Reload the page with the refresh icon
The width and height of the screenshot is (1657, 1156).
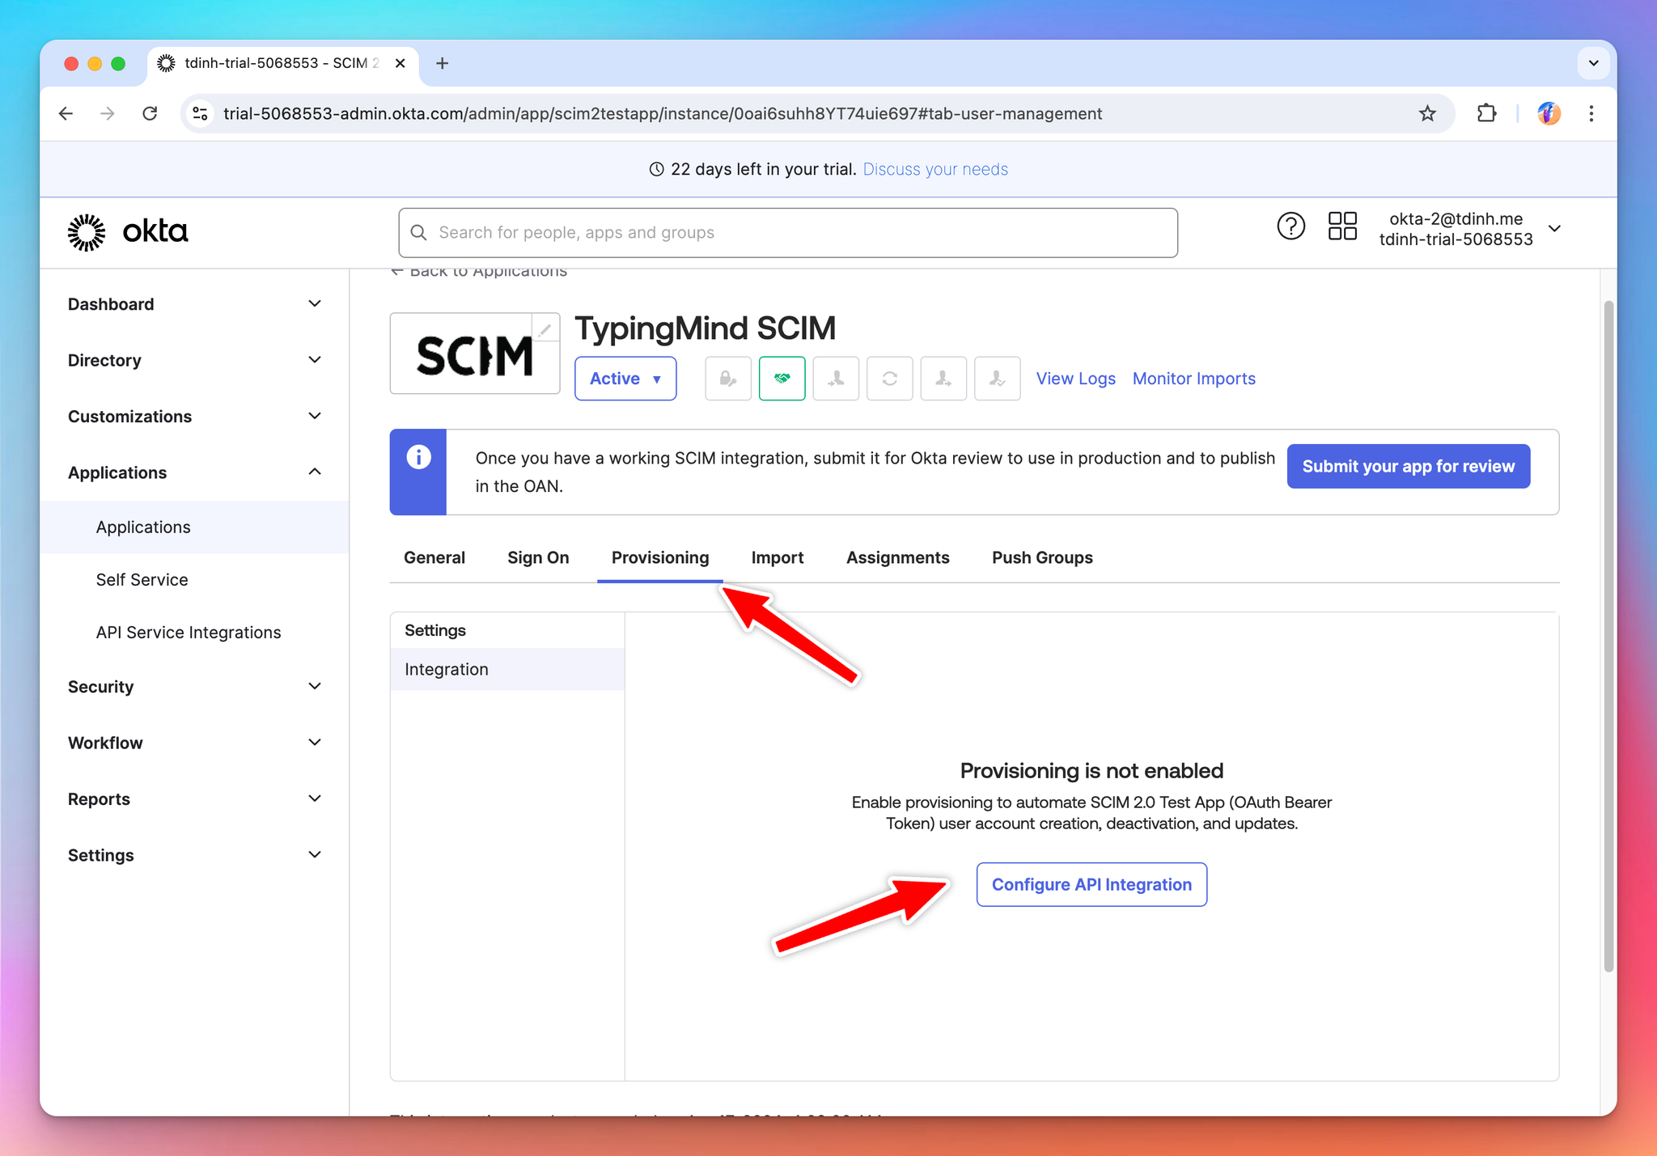point(150,113)
